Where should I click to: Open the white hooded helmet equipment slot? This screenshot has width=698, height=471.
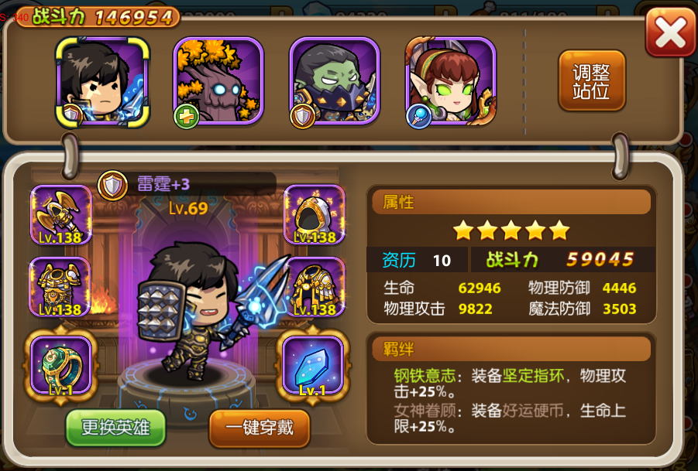(315, 215)
